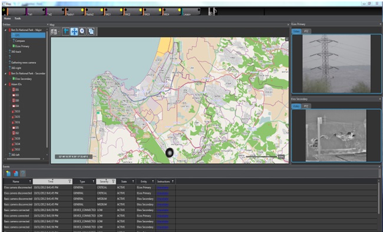The image size is (383, 232).
Task: Click the green Elios Secondary camera icon in tree
Action: click(14, 79)
